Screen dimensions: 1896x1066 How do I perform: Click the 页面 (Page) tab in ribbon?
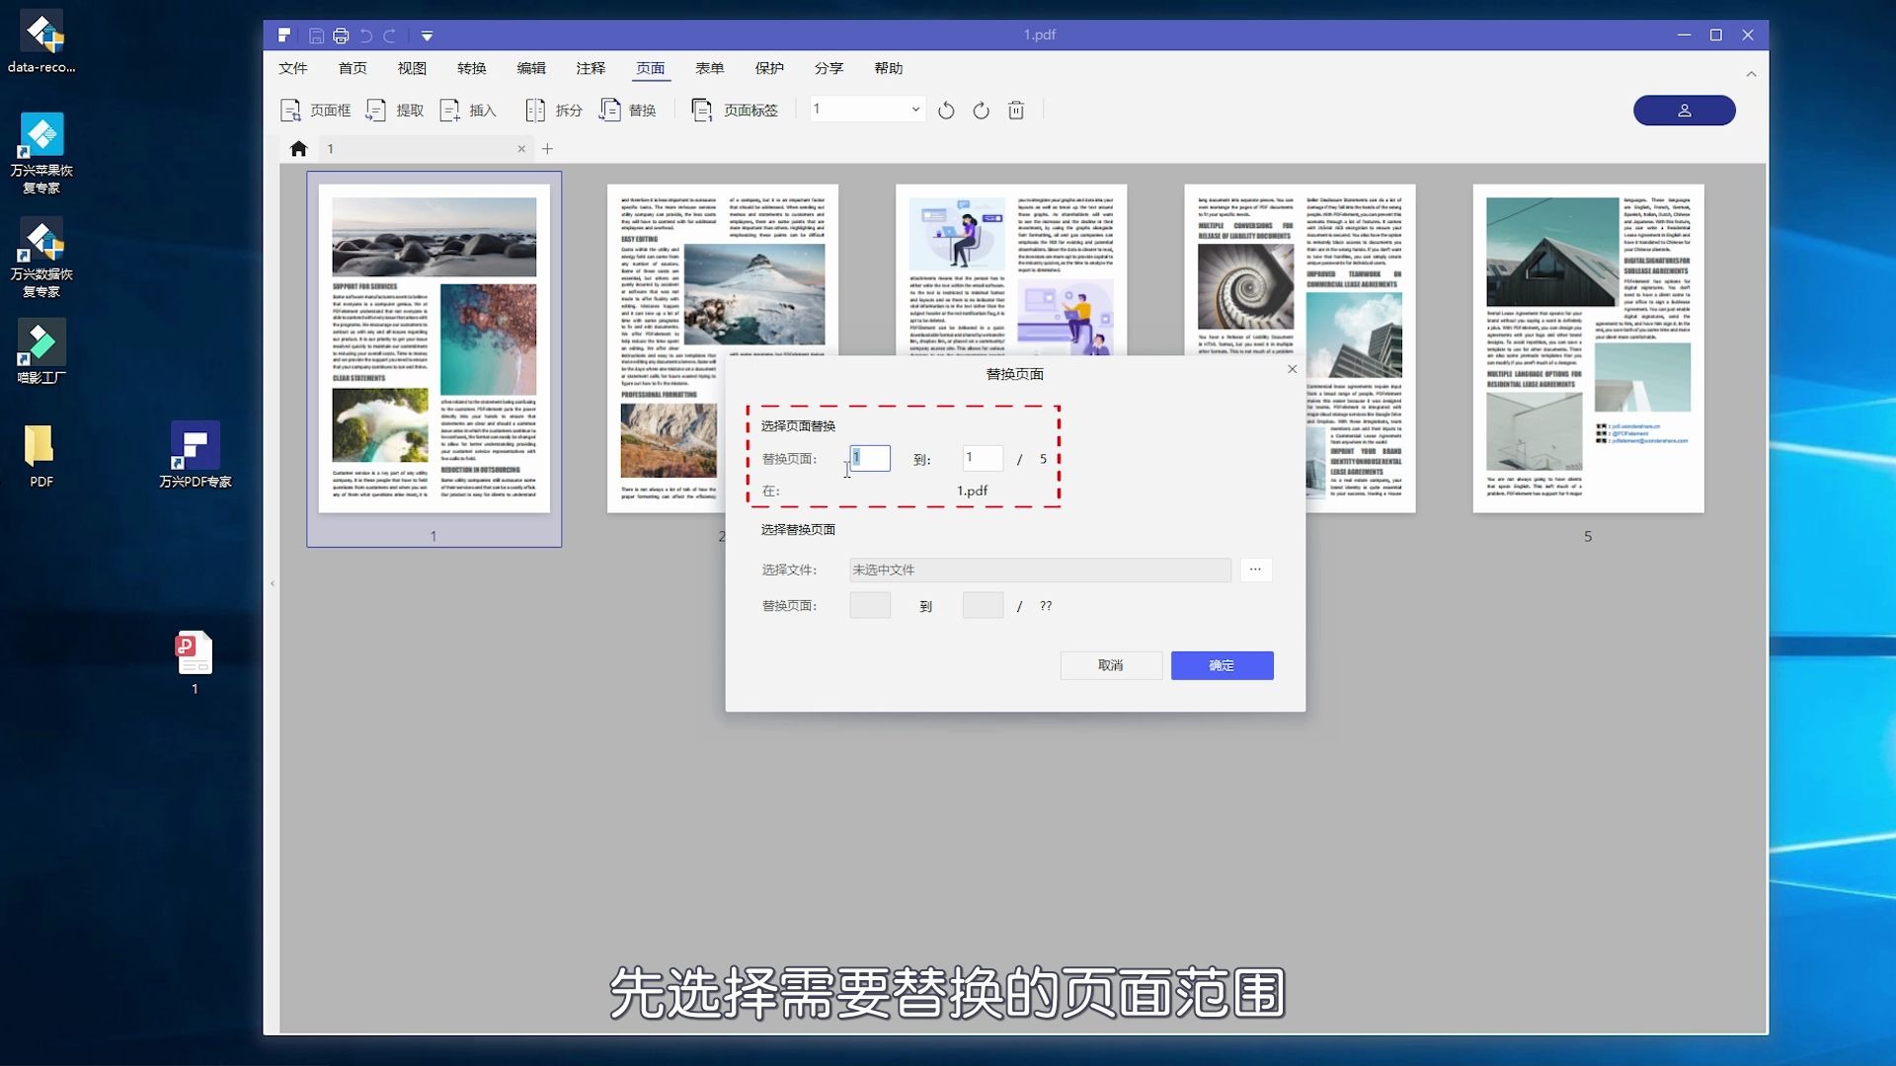[x=651, y=68]
